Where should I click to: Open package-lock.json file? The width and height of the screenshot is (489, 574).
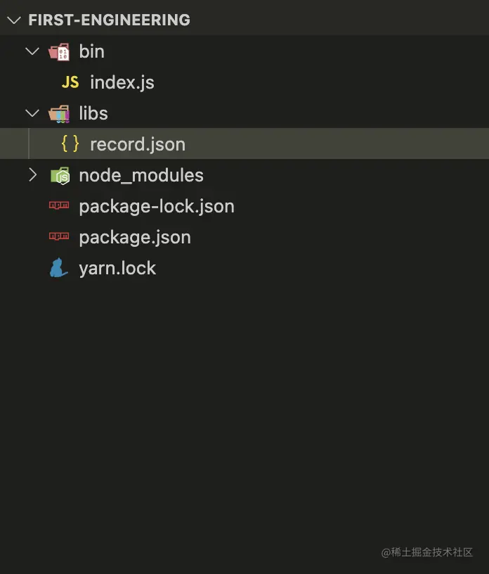pyautogui.click(x=157, y=207)
